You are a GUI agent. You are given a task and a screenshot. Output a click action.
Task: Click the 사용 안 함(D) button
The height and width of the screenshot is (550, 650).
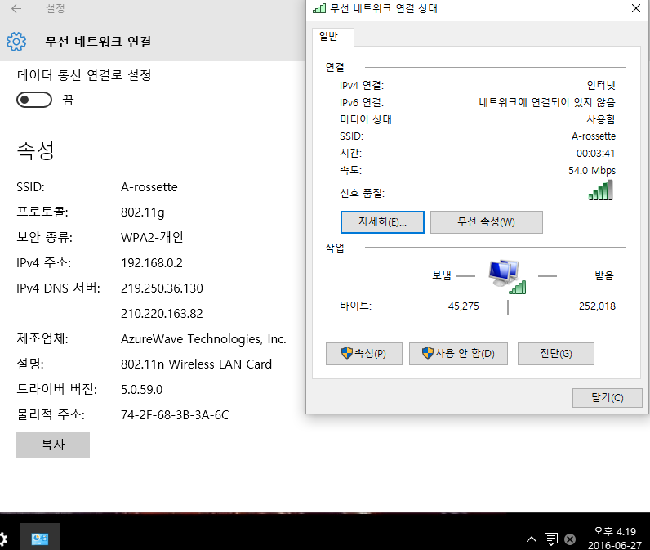pyautogui.click(x=458, y=354)
